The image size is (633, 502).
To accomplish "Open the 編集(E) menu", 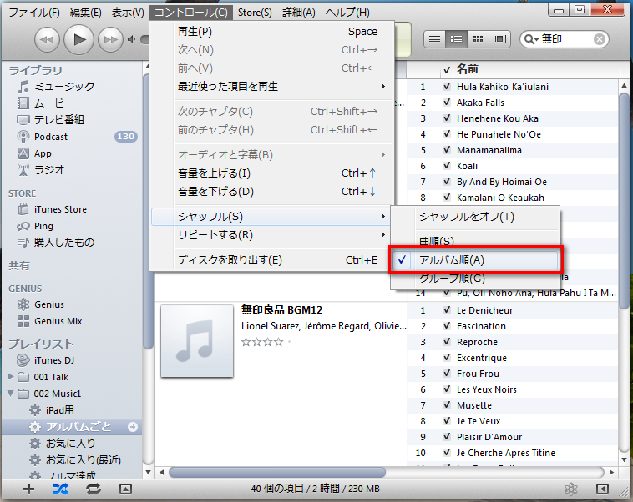I will [x=85, y=13].
